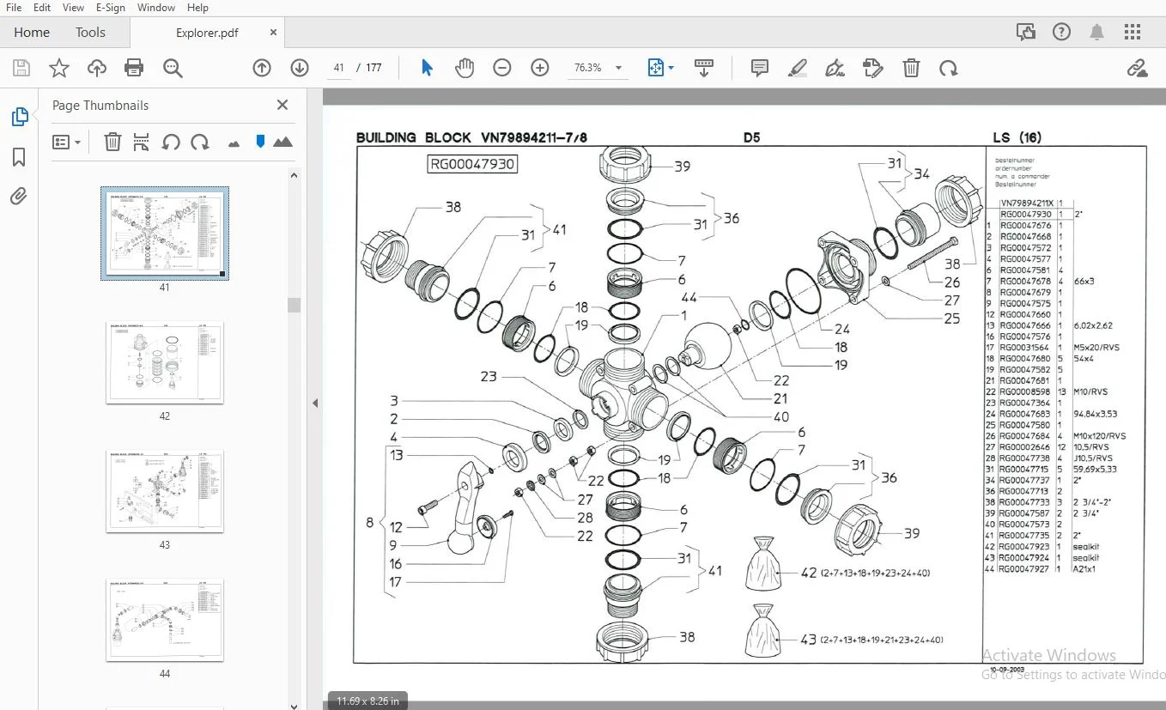The height and width of the screenshot is (710, 1166).
Task: Open the Attachments paperclip pane
Action: pyautogui.click(x=20, y=197)
